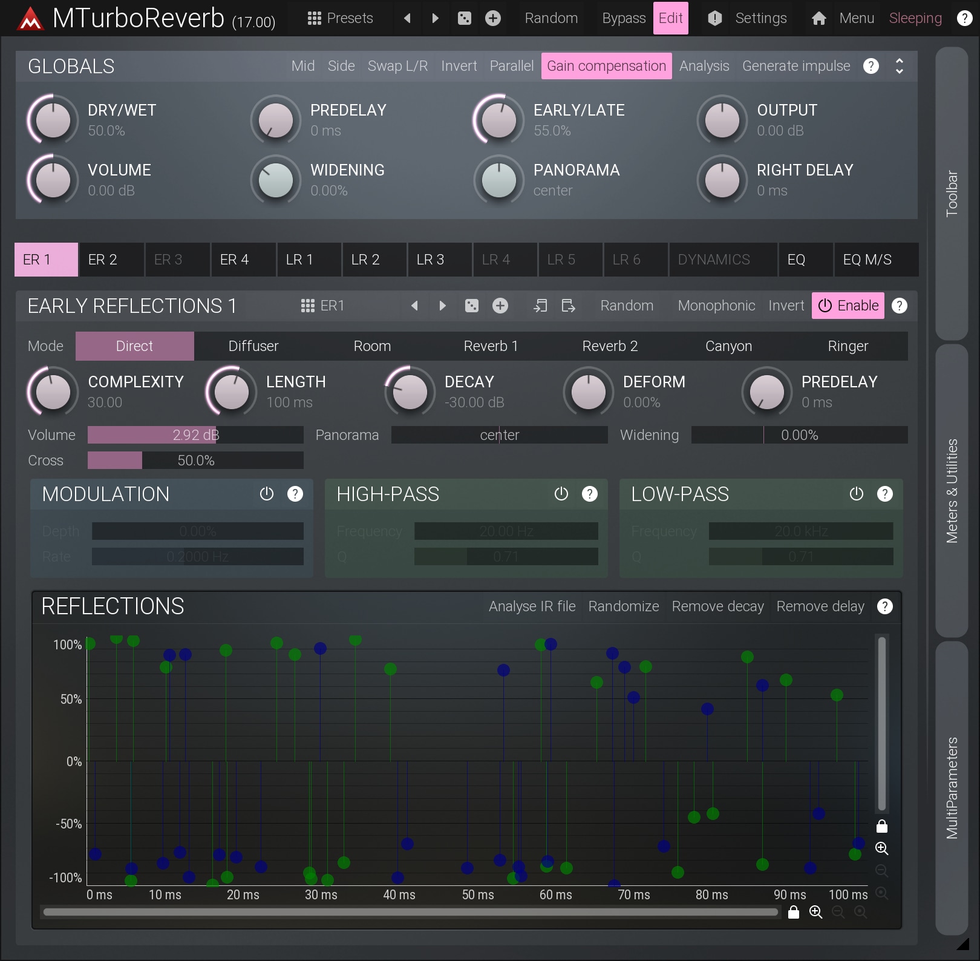Image resolution: width=980 pixels, height=961 pixels.
Task: Click the Randomize button in Reflections
Action: [x=623, y=606]
